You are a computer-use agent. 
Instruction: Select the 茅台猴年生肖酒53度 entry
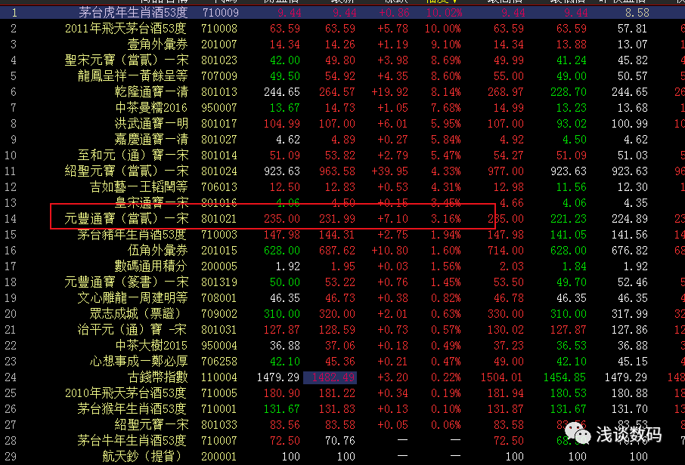(x=132, y=409)
